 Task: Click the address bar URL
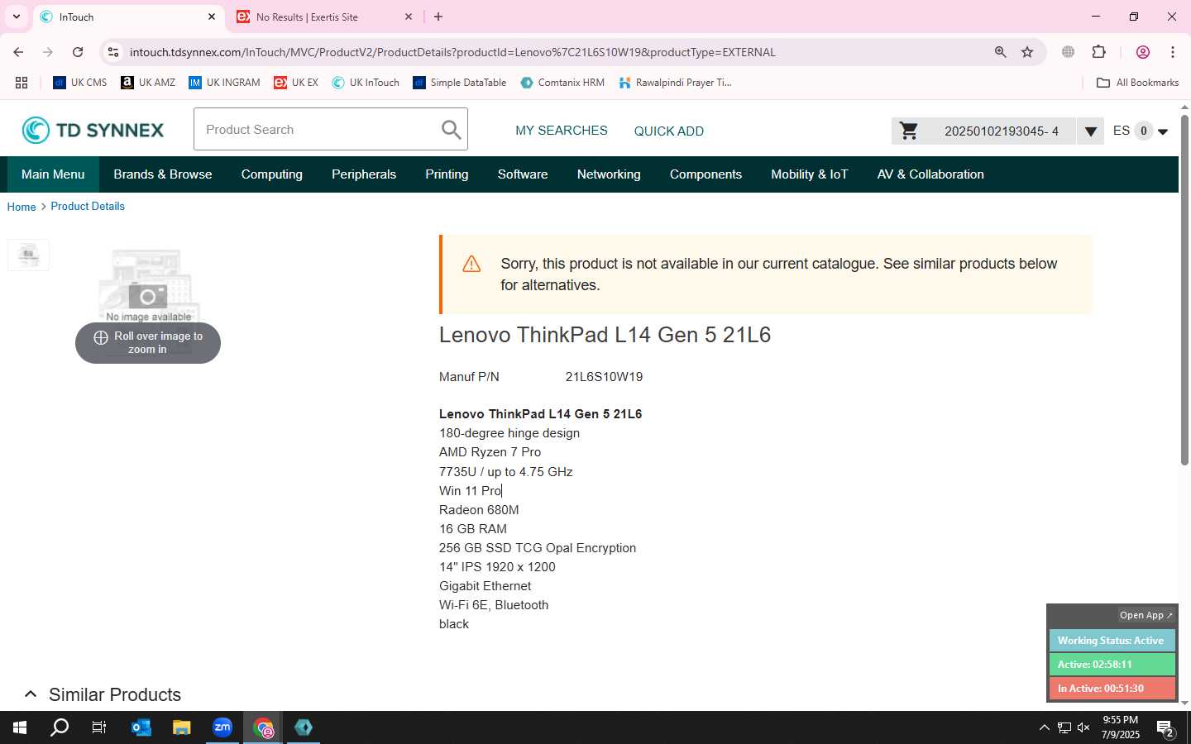(x=452, y=52)
